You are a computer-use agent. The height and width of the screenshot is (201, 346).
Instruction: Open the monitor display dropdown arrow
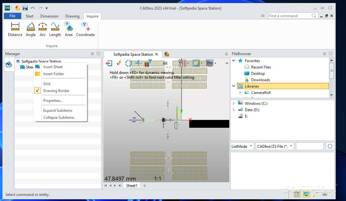pyautogui.click(x=215, y=63)
